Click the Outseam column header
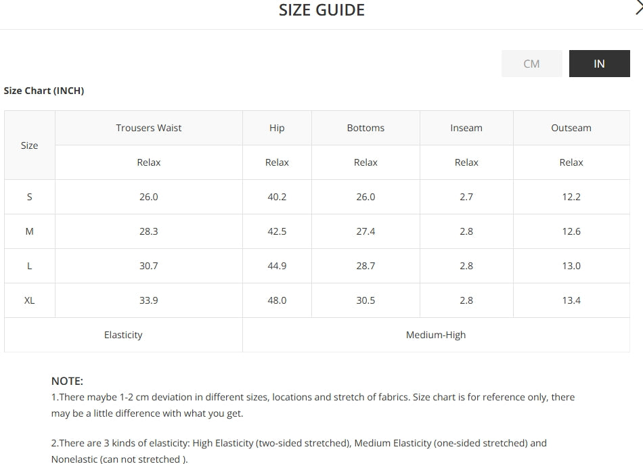The image size is (643, 464). 571,128
